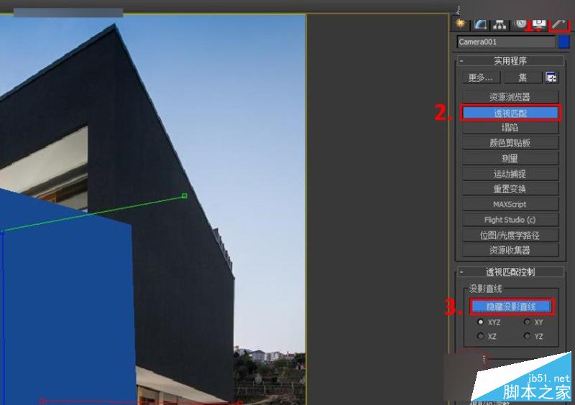Open the 运动捕捉 utility
The height and width of the screenshot is (405, 575).
tap(510, 174)
